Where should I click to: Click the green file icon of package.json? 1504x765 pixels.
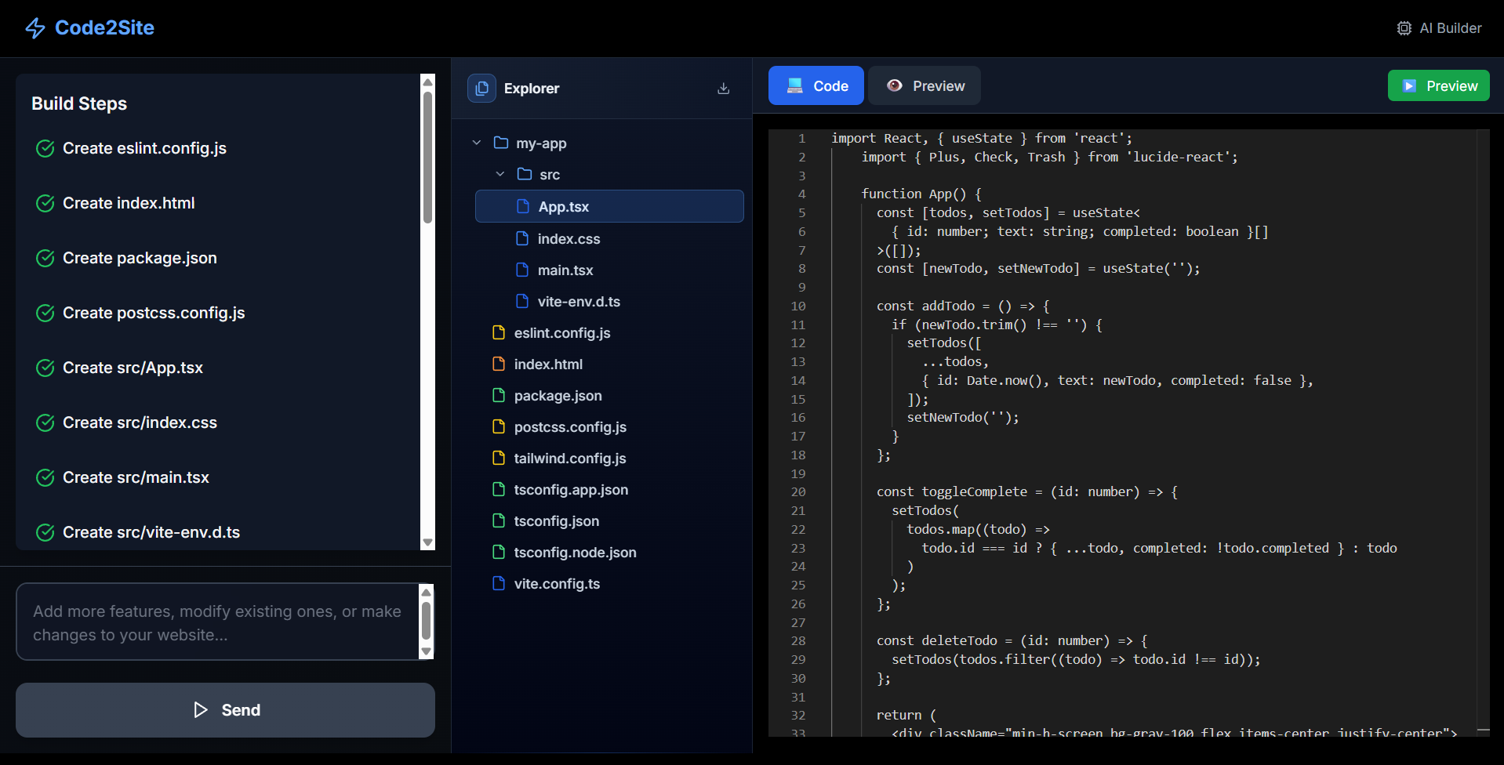(x=499, y=395)
